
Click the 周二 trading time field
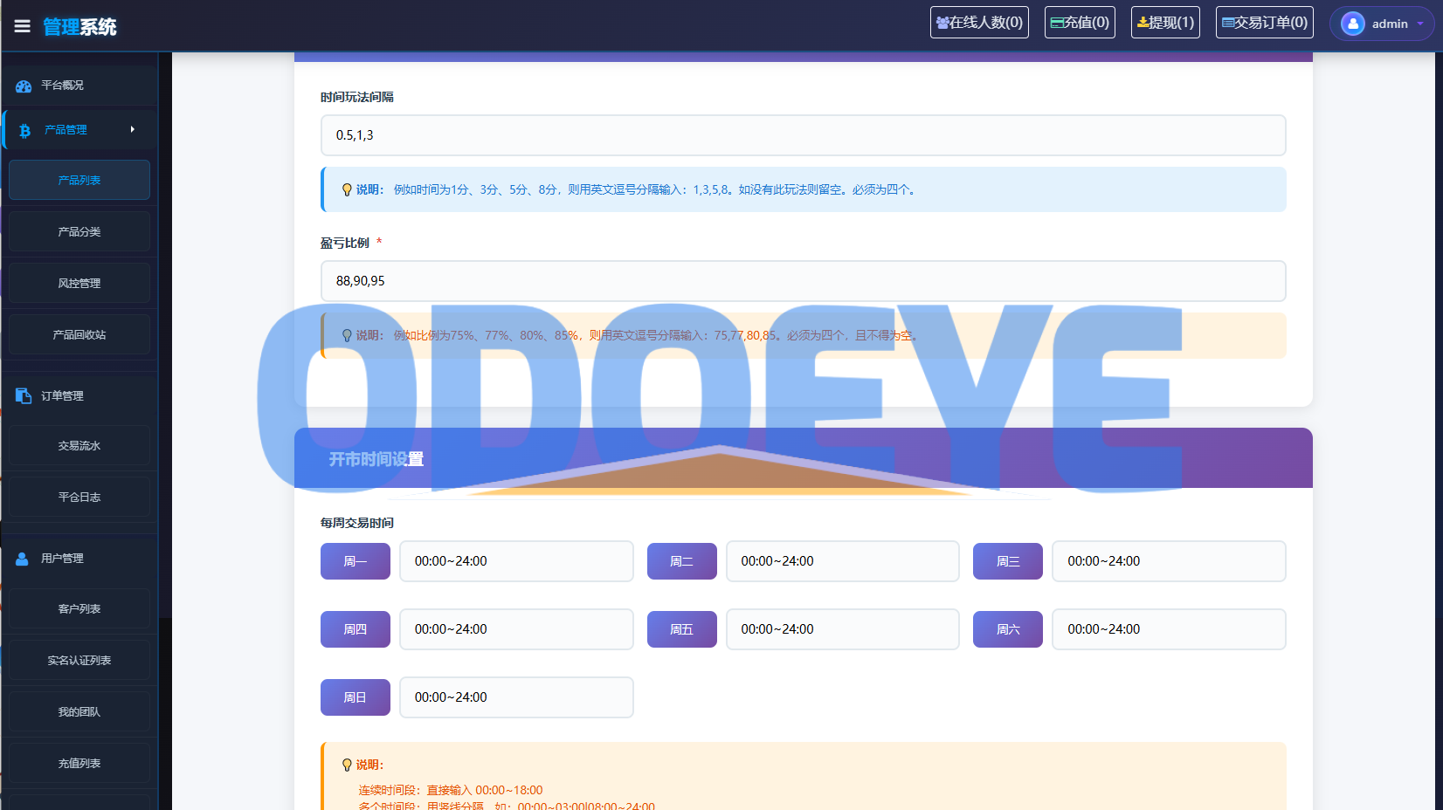click(843, 561)
